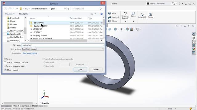Open View Palette task pane icon
The height and width of the screenshot is (110, 197).
(194, 46)
